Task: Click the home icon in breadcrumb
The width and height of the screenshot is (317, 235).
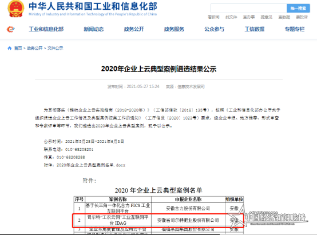Action: [x=10, y=48]
